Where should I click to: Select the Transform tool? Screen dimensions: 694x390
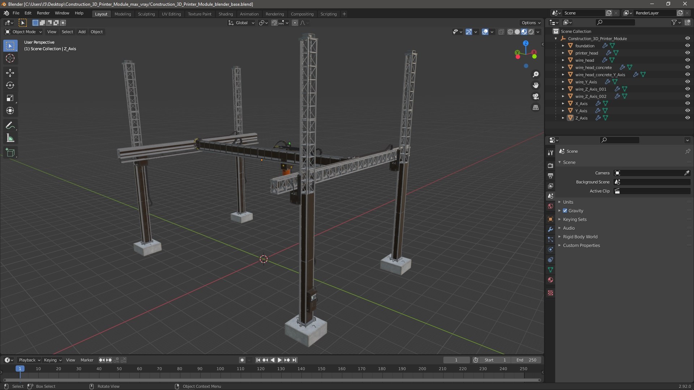[10, 110]
